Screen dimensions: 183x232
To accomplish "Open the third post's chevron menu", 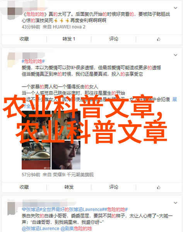I will tap(175, 203).
